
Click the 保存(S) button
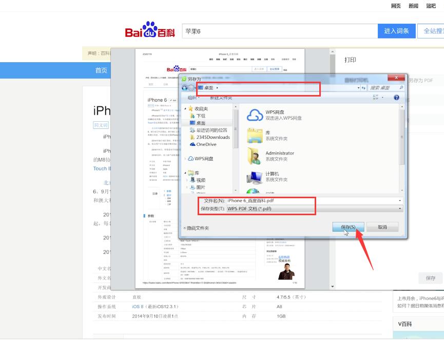[349, 227]
